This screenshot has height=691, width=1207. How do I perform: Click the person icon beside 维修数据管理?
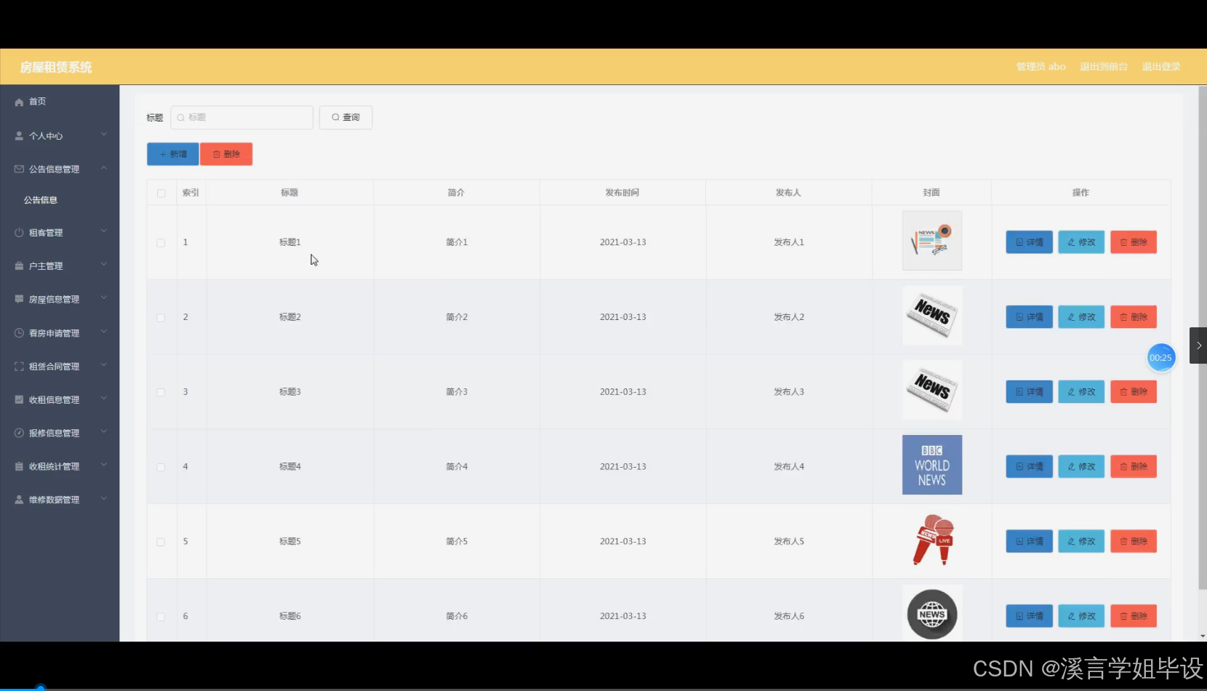pos(19,500)
